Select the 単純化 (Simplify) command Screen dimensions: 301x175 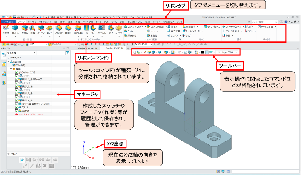click(152, 35)
